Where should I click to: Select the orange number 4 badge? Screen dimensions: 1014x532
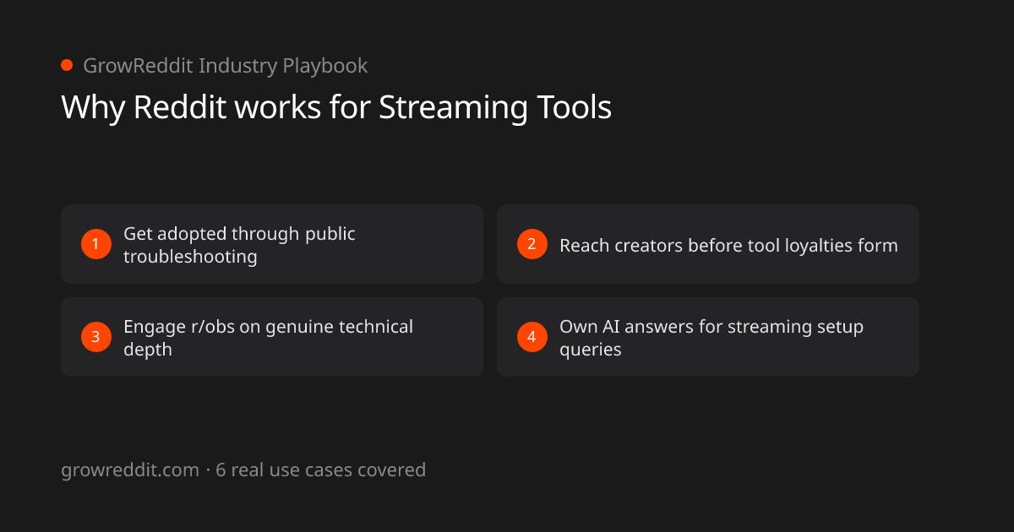point(532,337)
